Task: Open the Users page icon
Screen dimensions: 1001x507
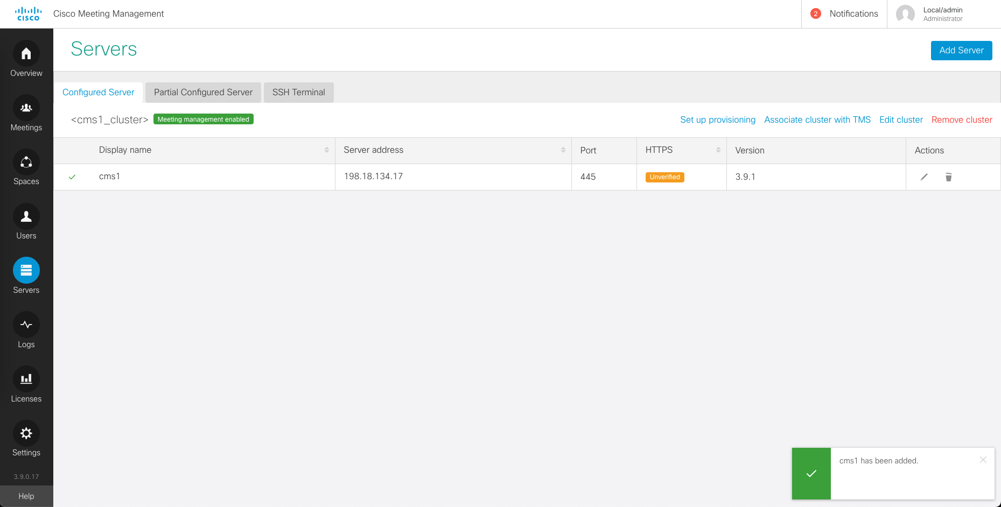Action: pos(26,216)
